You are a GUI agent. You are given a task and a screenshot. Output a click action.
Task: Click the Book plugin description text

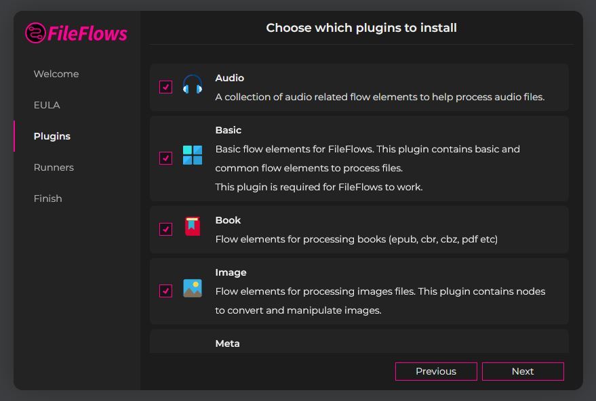pyautogui.click(x=357, y=239)
